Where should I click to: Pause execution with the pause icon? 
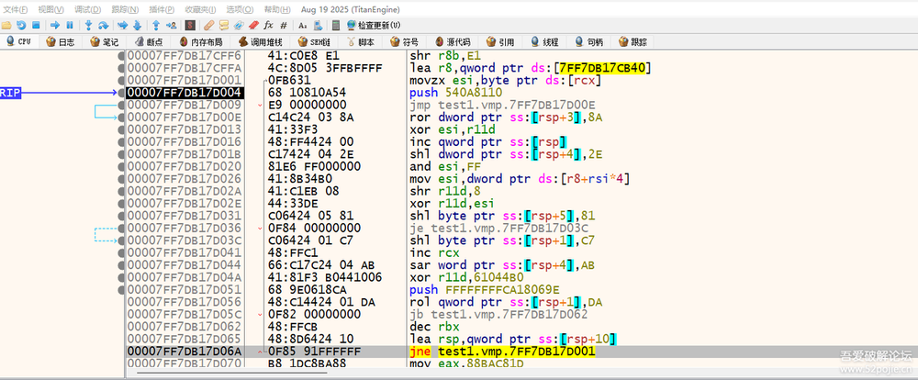(70, 25)
